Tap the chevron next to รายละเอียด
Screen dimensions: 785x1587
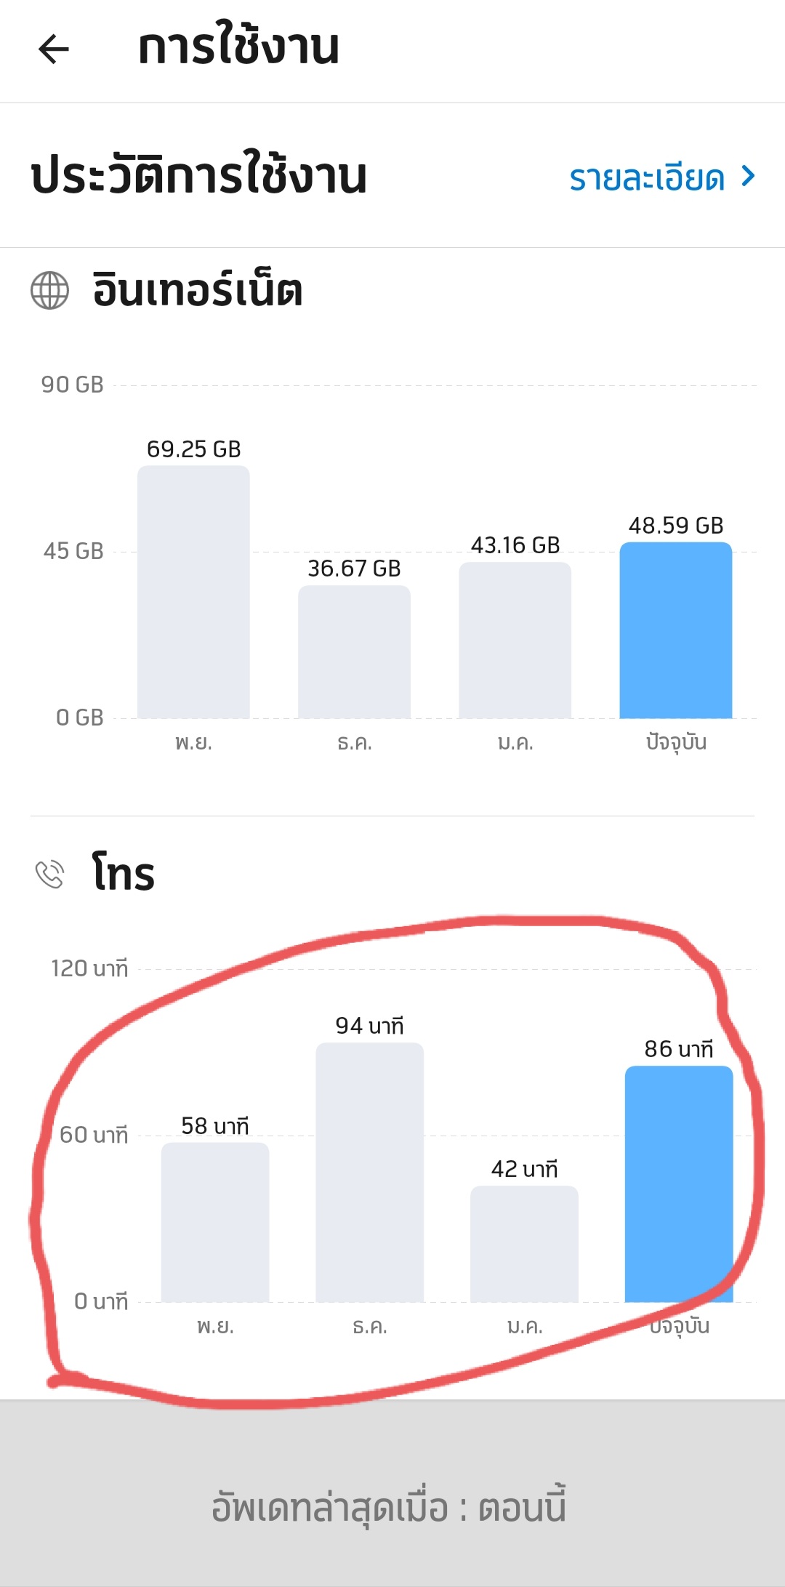pos(748,176)
